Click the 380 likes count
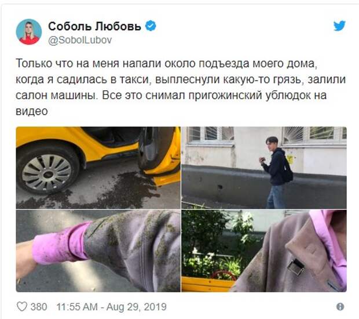The height and width of the screenshot is (319, 359). pyautogui.click(x=39, y=307)
